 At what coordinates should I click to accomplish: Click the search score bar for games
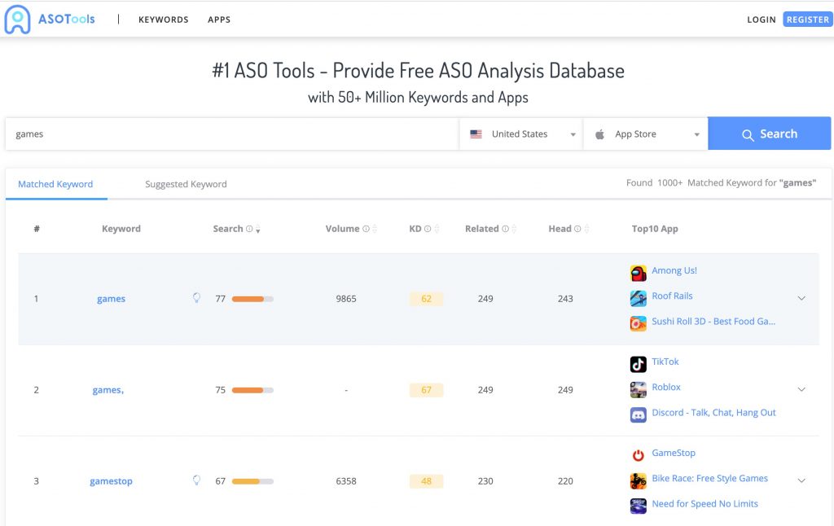coord(252,299)
